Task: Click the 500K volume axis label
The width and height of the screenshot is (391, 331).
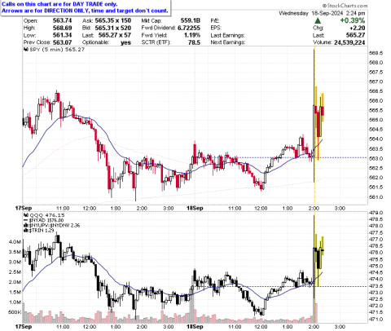Action: point(15,312)
